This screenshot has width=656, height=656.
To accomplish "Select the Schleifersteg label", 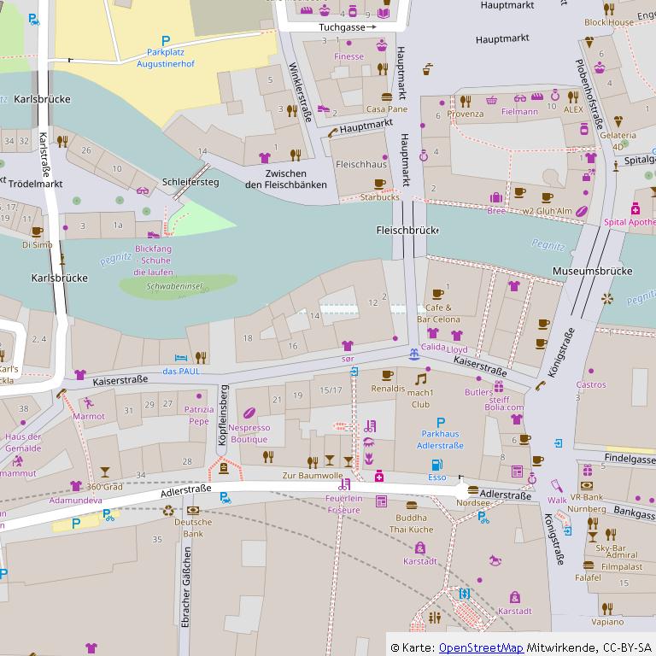I will coord(190,182).
